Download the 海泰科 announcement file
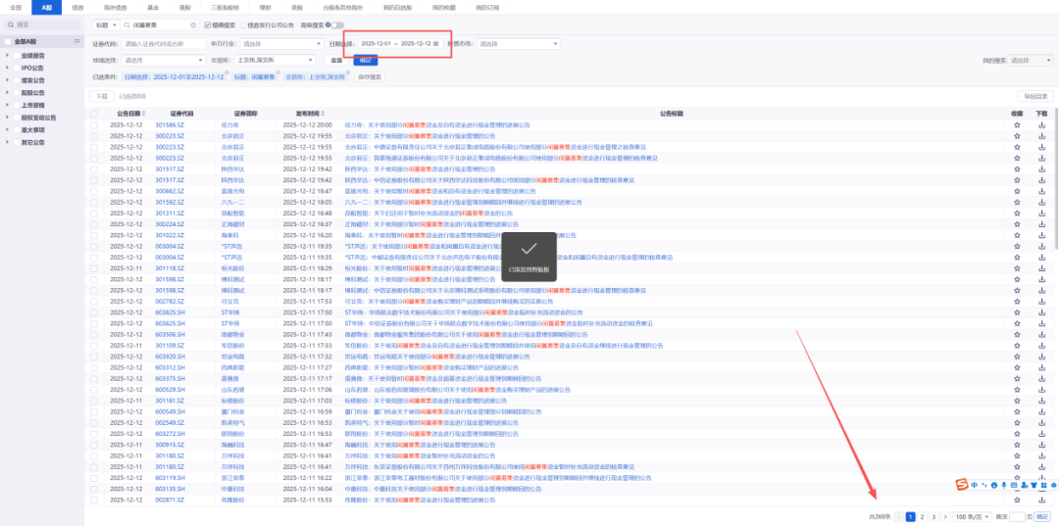 [x=1040, y=235]
